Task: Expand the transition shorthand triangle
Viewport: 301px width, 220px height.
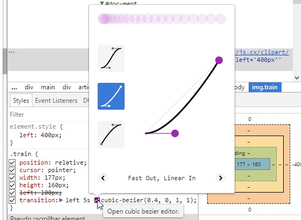Action: click(61, 200)
